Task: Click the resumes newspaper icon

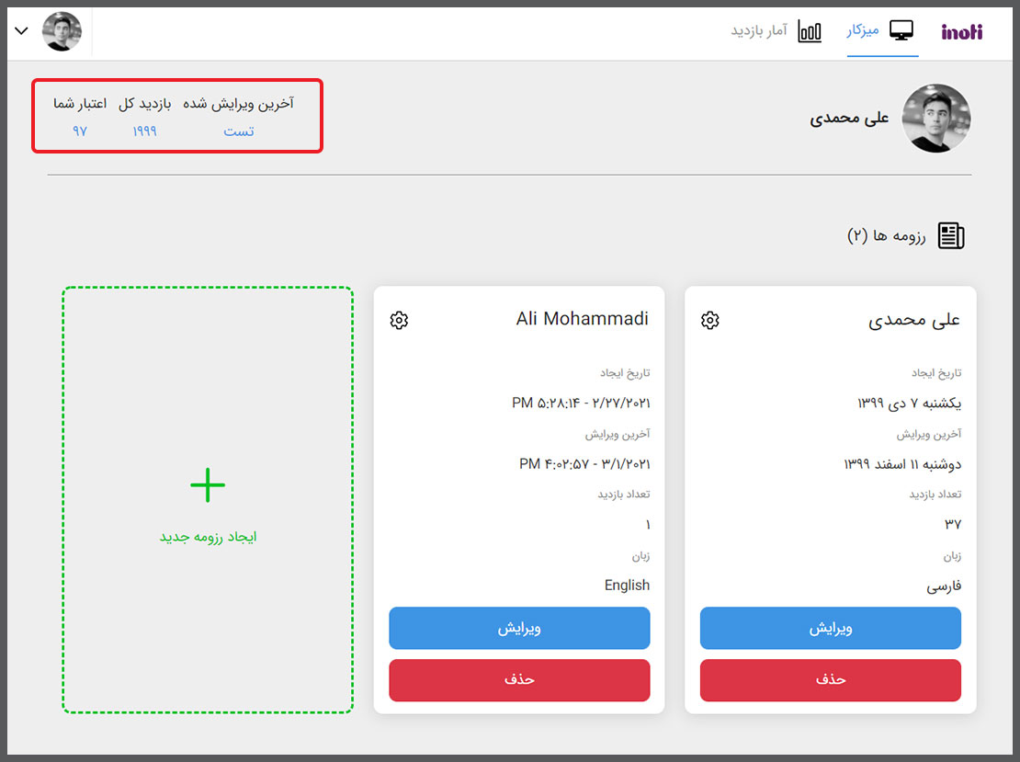Action: pyautogui.click(x=951, y=236)
